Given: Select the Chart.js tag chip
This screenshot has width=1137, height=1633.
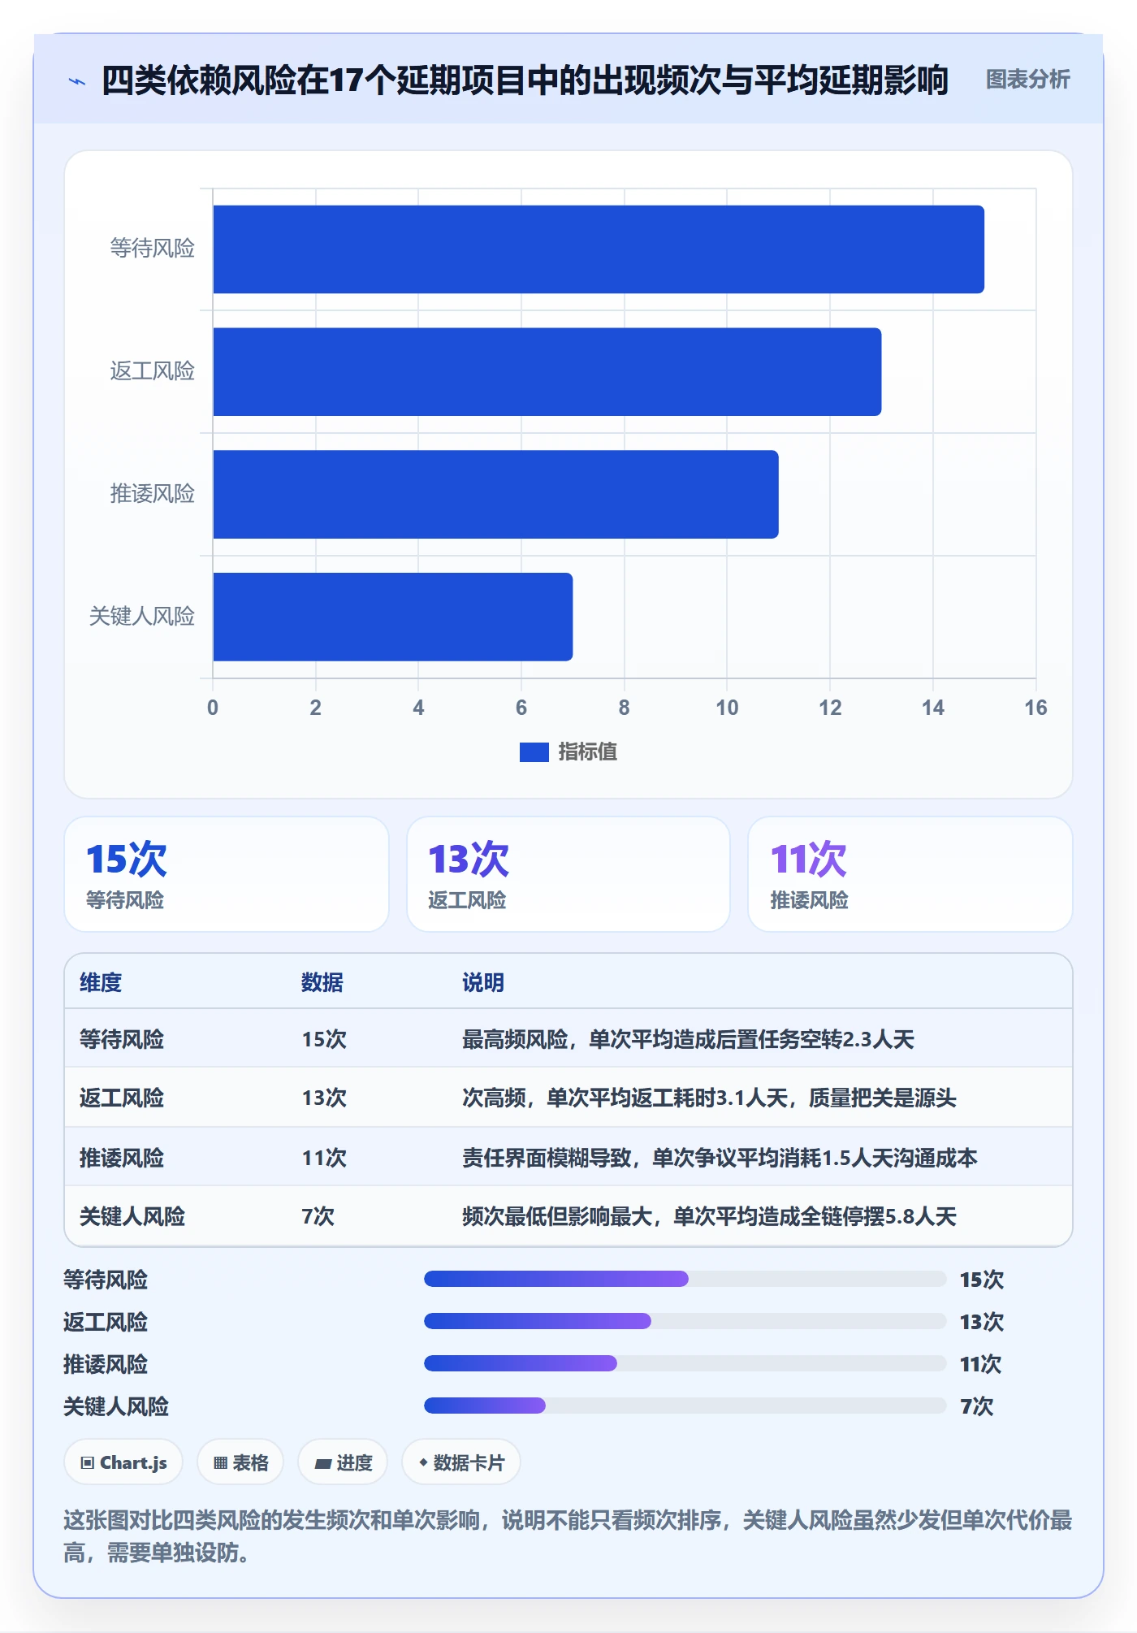Looking at the screenshot, I should (123, 1462).
